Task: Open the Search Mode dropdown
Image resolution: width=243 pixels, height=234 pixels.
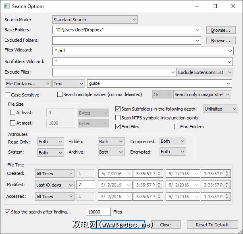Action: click(95, 20)
